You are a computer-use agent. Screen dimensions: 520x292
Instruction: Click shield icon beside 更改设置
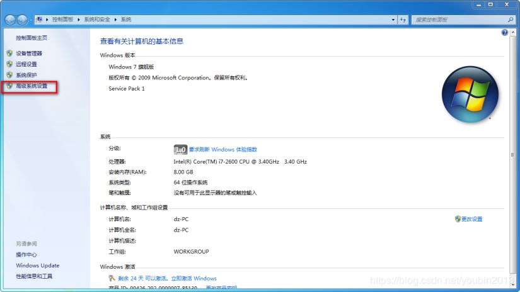tap(458, 219)
